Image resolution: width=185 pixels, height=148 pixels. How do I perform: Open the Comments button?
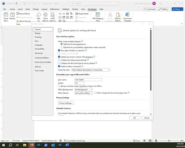click(150, 9)
